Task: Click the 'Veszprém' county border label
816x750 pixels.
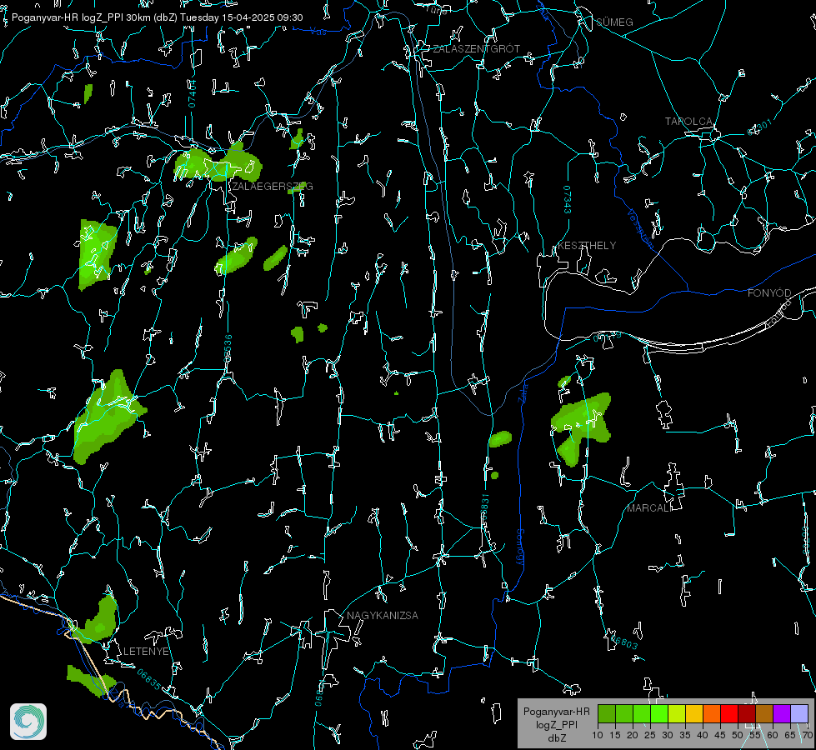Action: pos(640,228)
